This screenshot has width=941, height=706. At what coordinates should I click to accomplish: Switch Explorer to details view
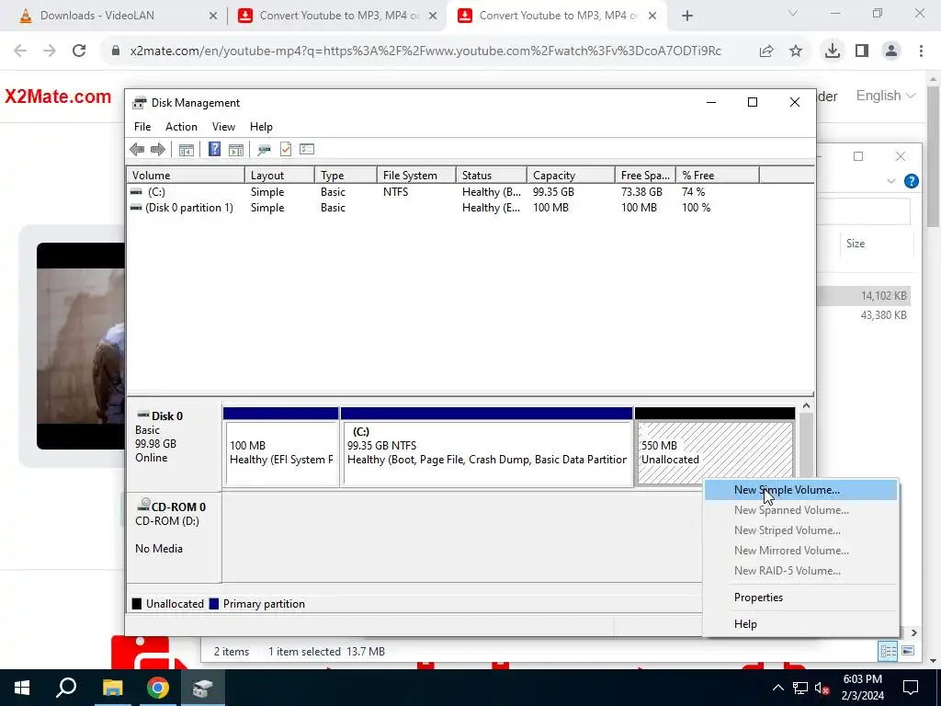click(x=888, y=651)
